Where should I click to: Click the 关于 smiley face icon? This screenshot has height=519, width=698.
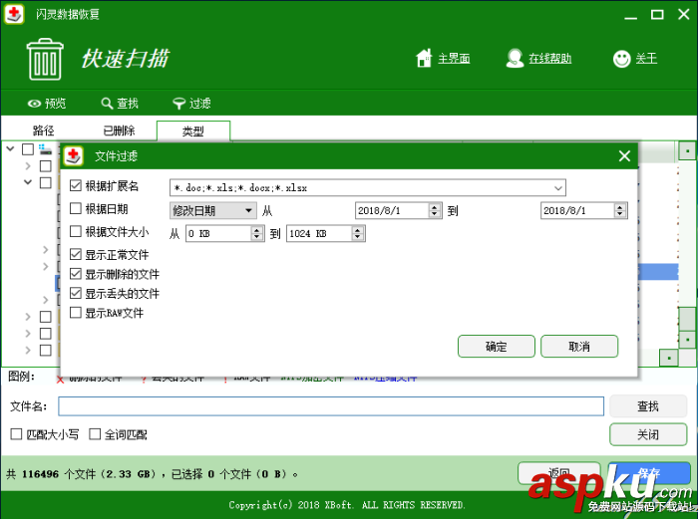pyautogui.click(x=621, y=58)
